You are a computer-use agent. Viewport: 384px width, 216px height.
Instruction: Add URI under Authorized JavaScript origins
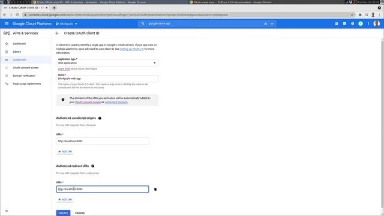(x=65, y=152)
